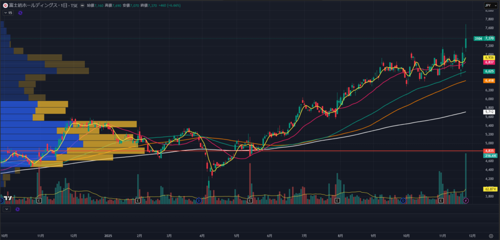Image resolution: width=500 pixels, height=240 pixels.
Task: Expand the lower pane legend chevron
Action: click(x=6, y=209)
